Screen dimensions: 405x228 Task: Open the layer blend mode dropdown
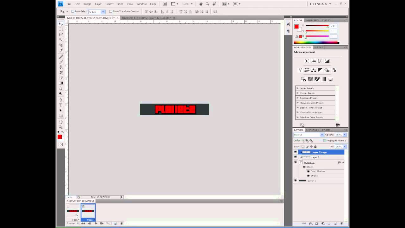coord(308,135)
